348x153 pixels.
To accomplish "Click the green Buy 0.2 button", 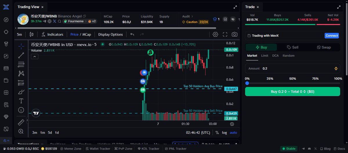I will (292, 92).
